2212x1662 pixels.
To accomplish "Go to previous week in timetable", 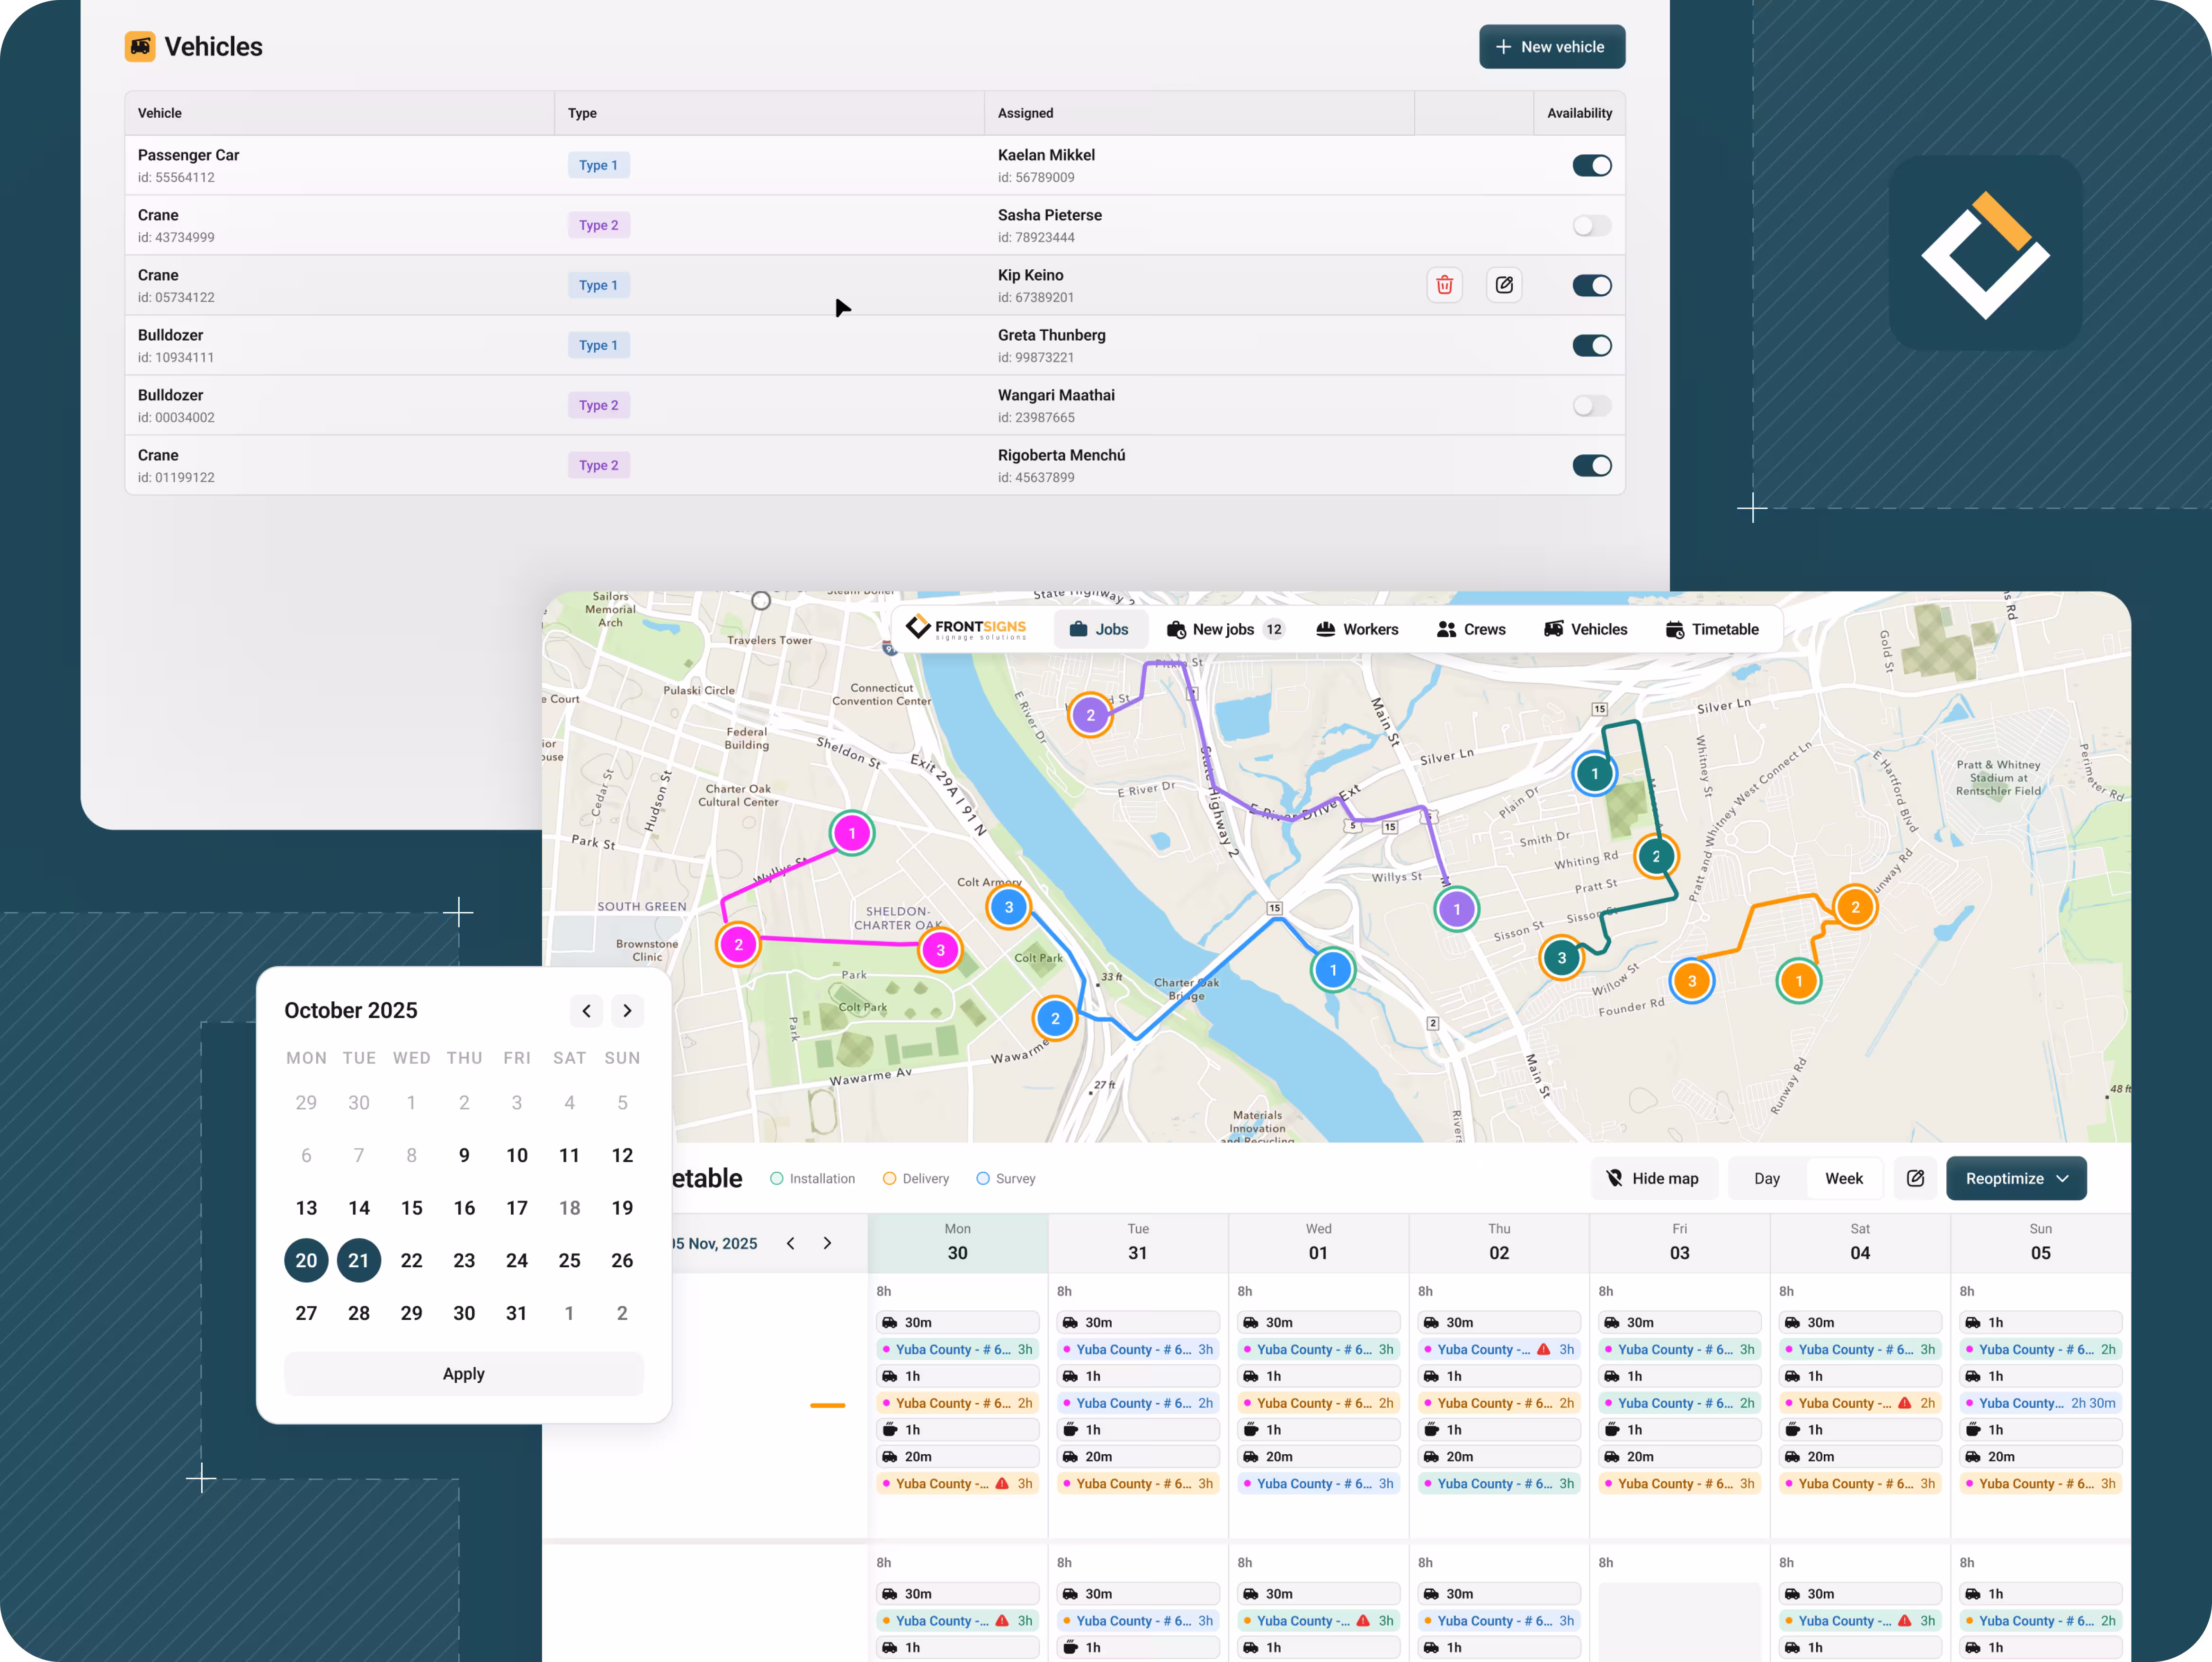I will point(791,1243).
